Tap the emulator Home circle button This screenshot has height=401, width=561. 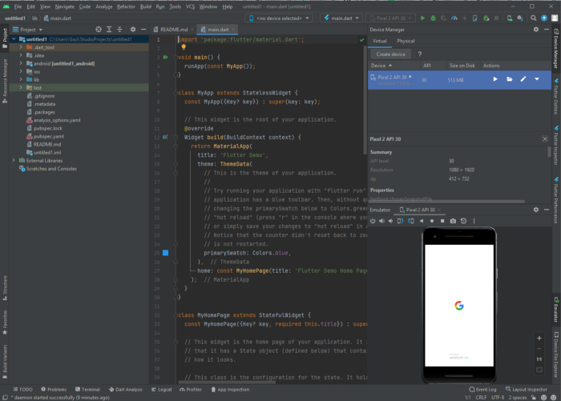click(432, 221)
